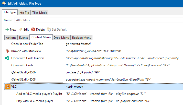Open the Replace Menu tab
This screenshot has height=105, width=183.
(82, 38)
